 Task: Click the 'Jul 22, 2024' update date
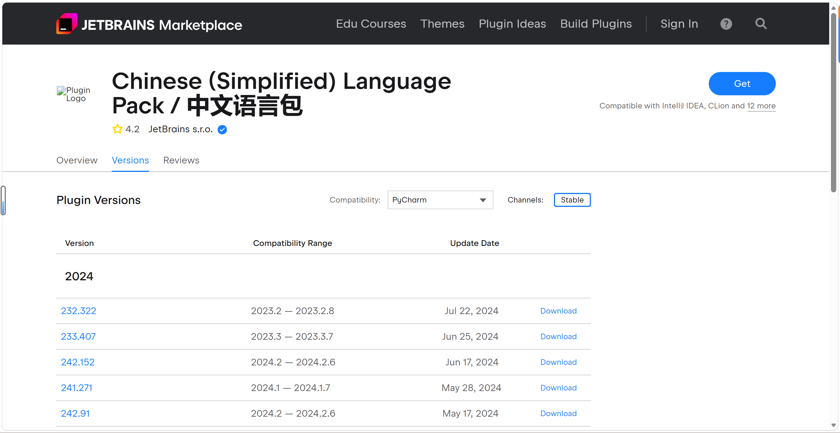tap(472, 311)
